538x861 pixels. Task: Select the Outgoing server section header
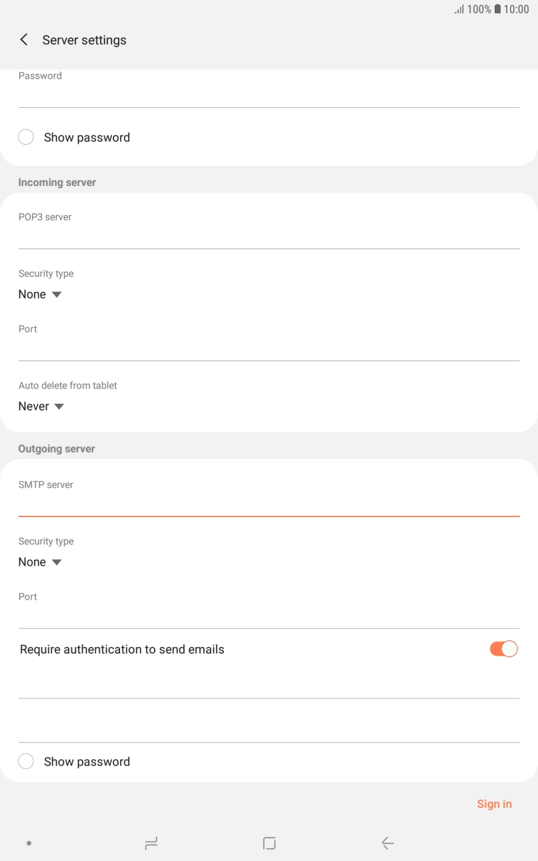[x=57, y=448]
